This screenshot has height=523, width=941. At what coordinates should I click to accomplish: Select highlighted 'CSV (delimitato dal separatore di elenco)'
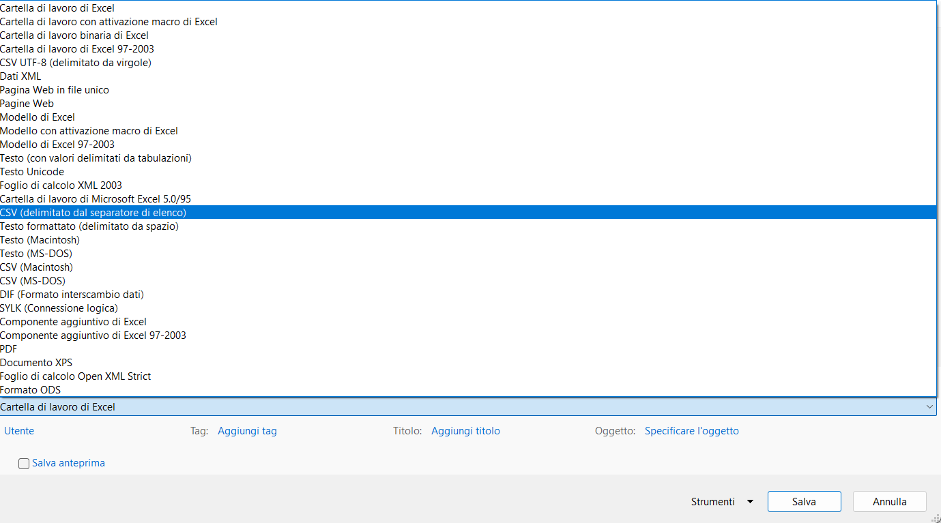coord(468,213)
